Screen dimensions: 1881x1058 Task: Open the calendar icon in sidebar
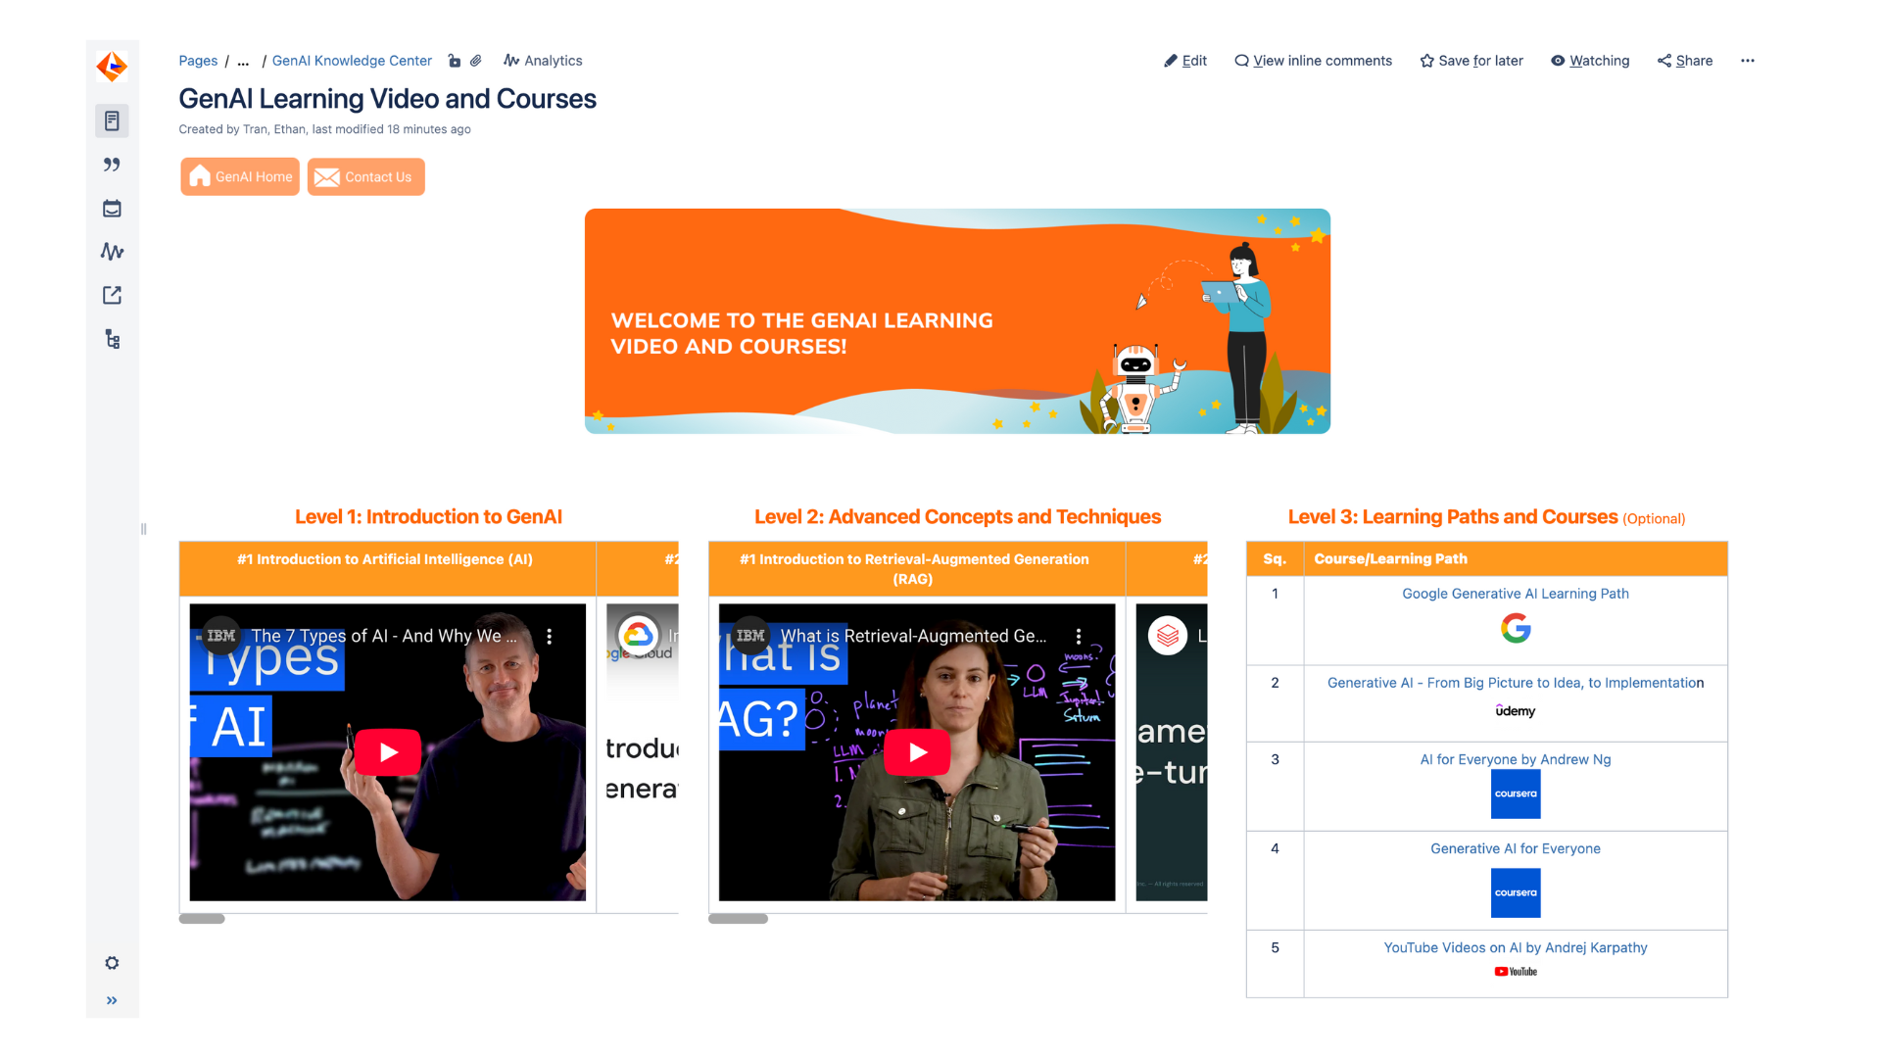112,208
